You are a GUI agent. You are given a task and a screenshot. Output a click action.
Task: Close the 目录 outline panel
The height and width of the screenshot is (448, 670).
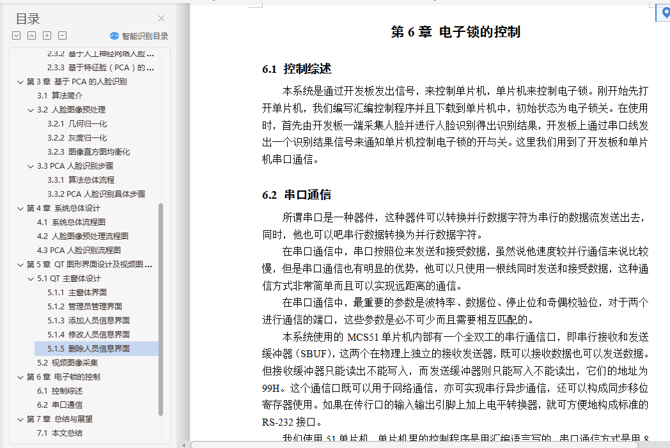pos(161,18)
